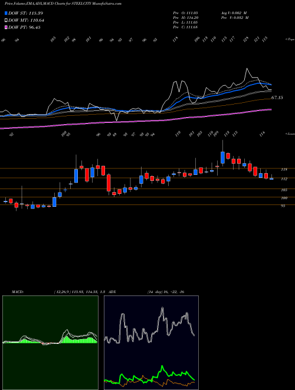This screenshot has height=390, width=295.
Task: Click the last small blue candlestick on the right
Action: 271,178
